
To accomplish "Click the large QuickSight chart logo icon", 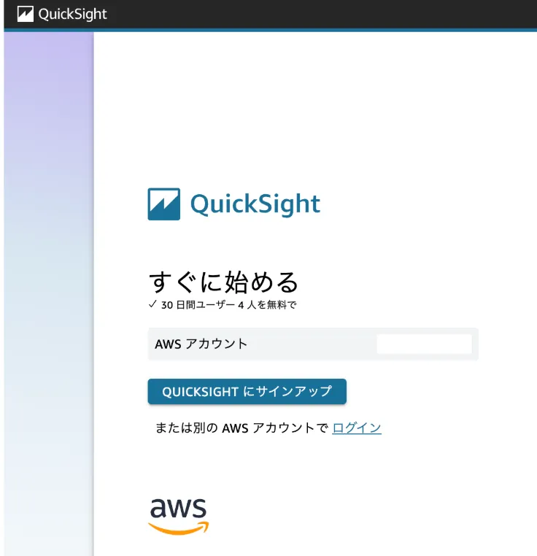I will (163, 204).
